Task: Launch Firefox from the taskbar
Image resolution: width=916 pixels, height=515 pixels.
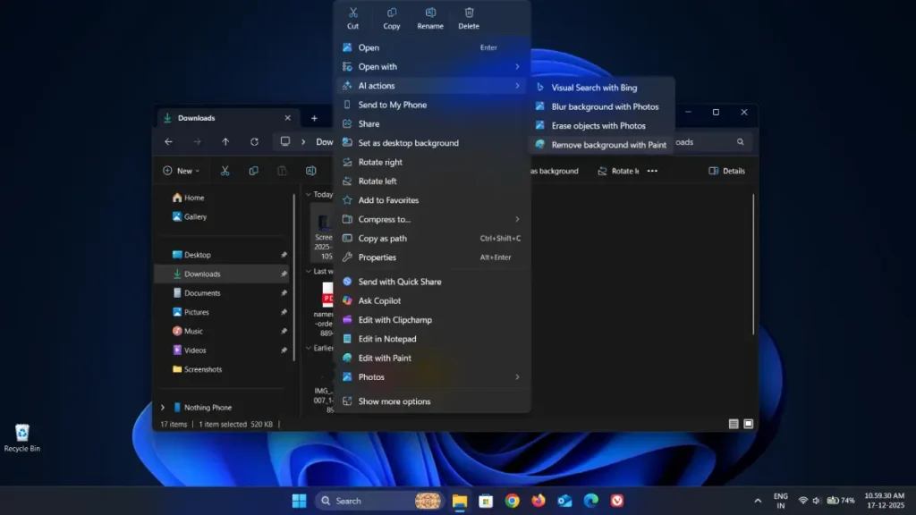Action: pos(538,501)
